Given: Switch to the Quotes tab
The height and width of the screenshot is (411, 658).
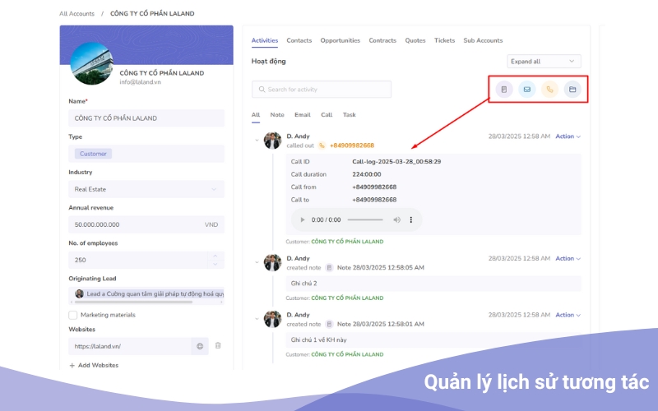Looking at the screenshot, I should (415, 40).
